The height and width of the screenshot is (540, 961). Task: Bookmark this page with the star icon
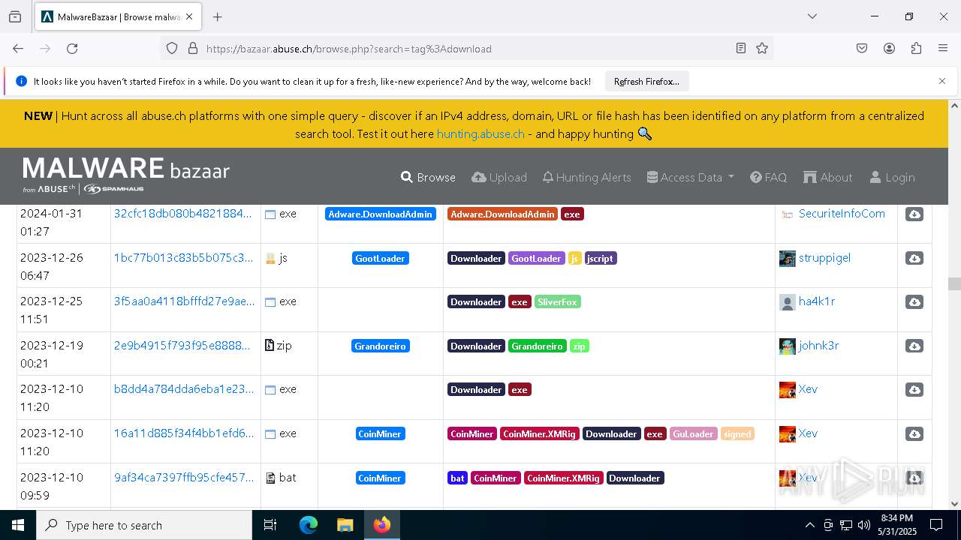(762, 49)
